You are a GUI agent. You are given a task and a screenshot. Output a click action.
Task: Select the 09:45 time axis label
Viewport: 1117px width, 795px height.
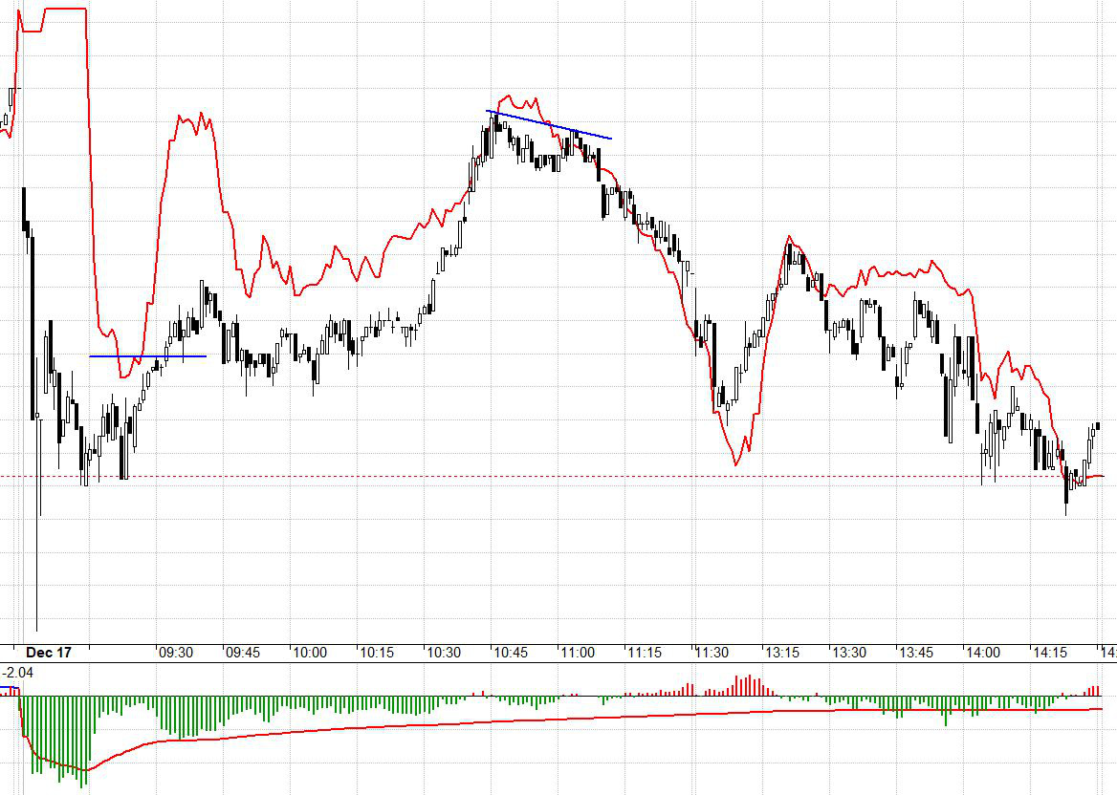pos(242,653)
